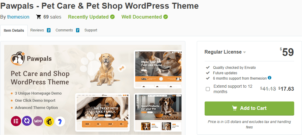The width and height of the screenshot is (302, 135).
Task: Click 'One Click Demo Import' bullet text
Action: point(35,101)
